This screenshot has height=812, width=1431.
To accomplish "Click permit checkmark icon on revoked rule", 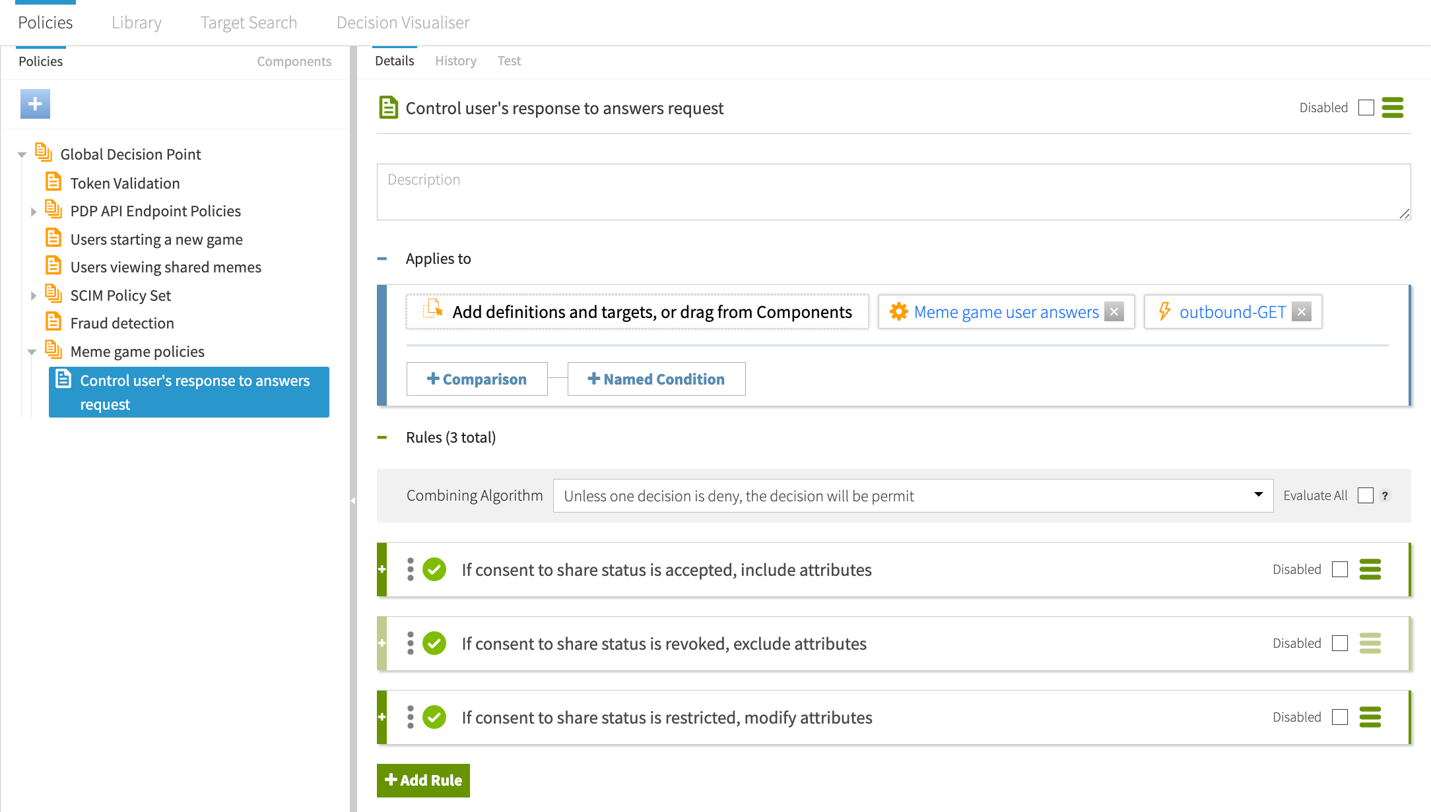I will 434,643.
